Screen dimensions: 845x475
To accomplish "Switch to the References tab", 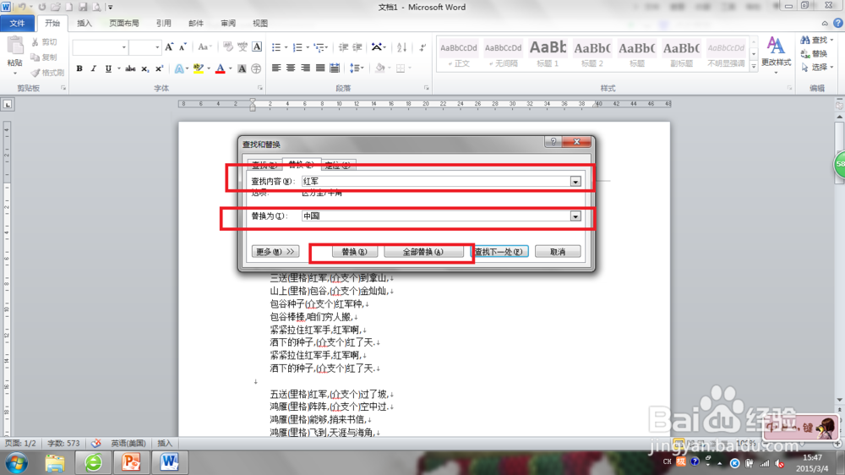I will [x=164, y=23].
